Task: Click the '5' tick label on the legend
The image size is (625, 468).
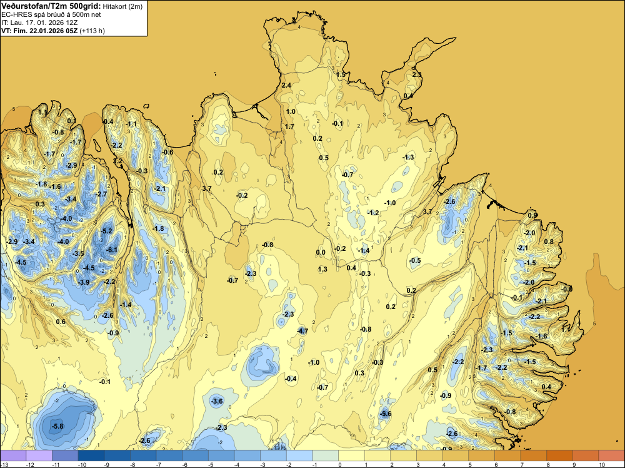Action: (469, 464)
